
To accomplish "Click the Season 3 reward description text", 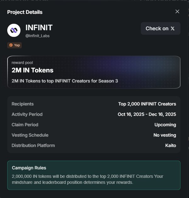I will (65, 81).
